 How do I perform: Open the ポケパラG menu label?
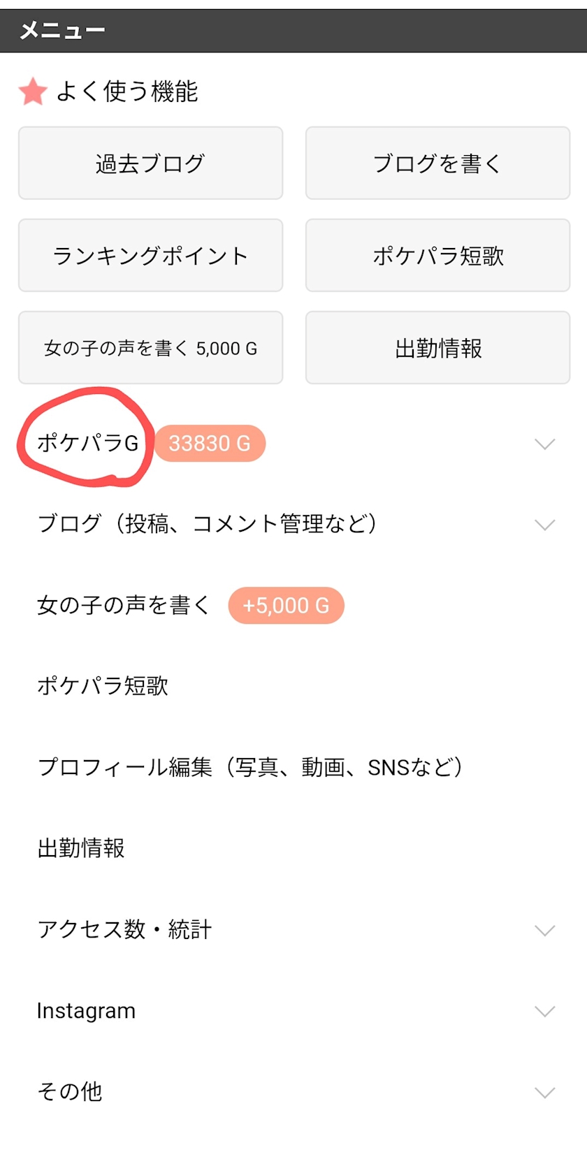(87, 443)
